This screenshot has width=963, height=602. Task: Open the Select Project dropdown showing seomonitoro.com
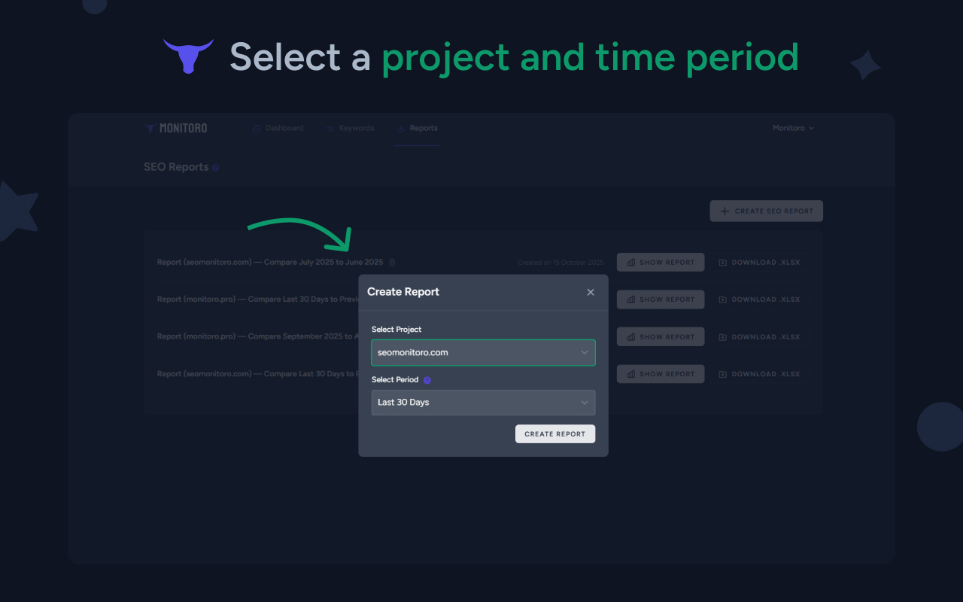(x=483, y=352)
